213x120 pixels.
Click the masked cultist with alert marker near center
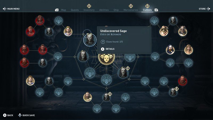[x=123, y=73]
